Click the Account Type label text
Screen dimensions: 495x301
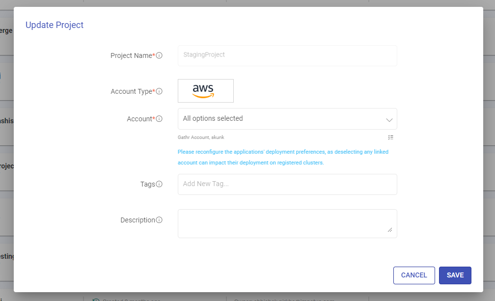[131, 91]
